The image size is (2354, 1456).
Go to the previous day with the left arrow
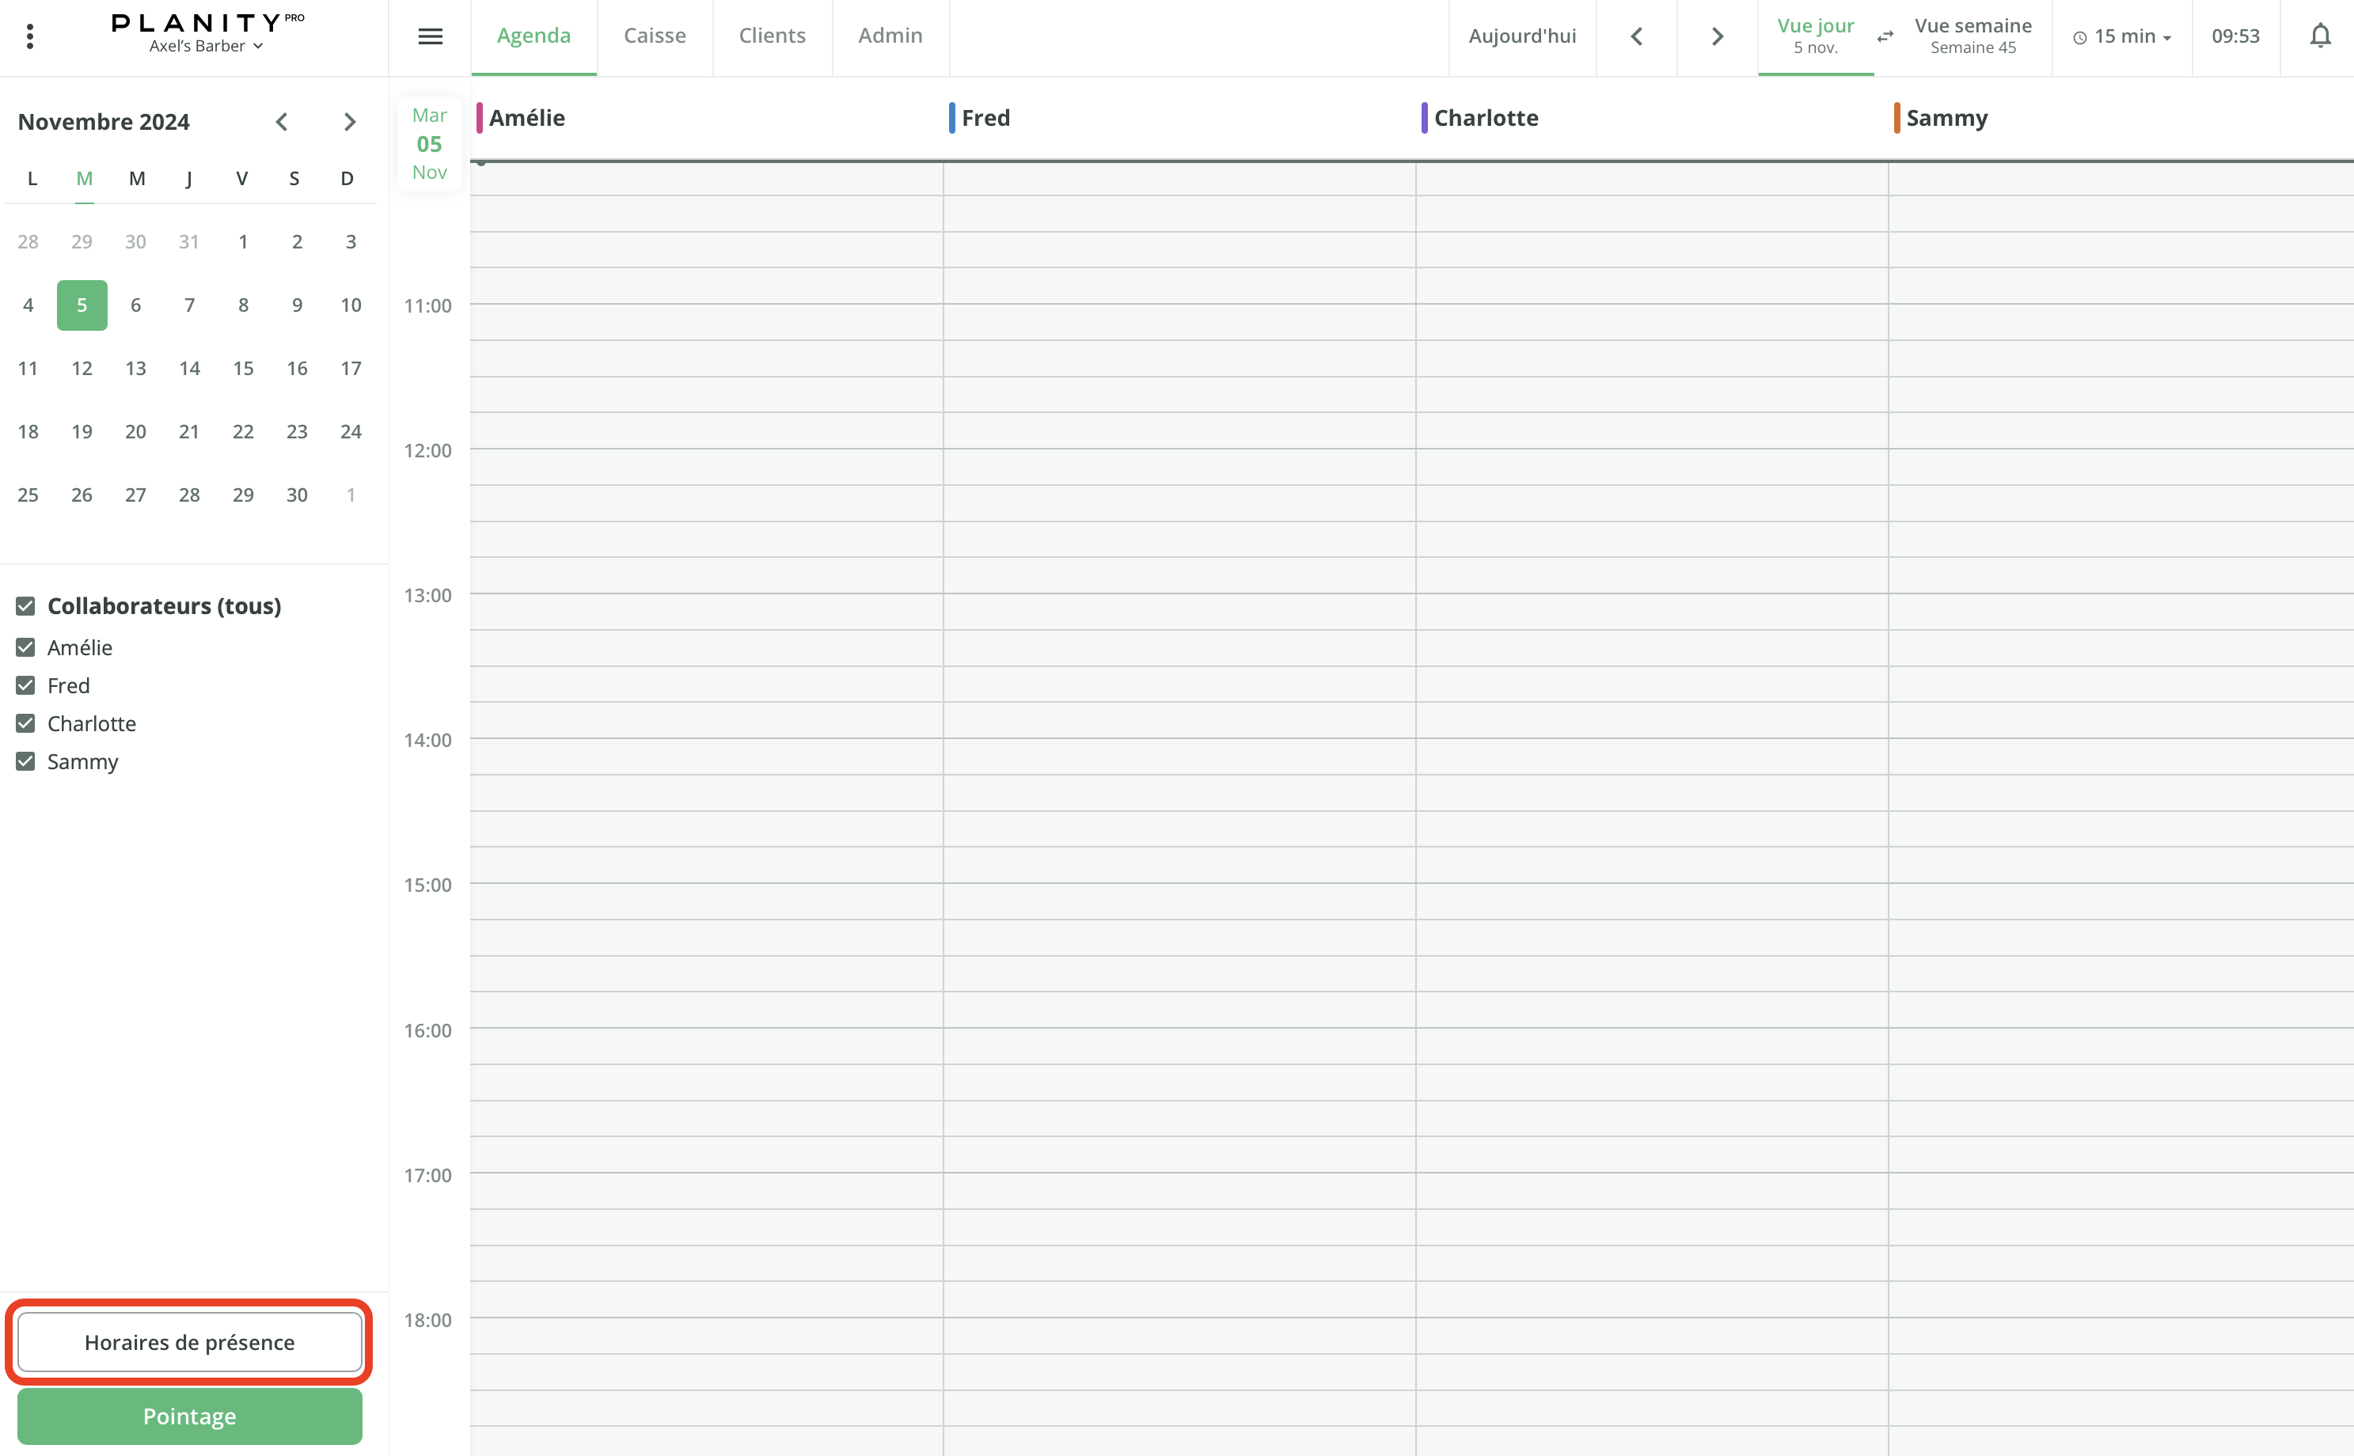pos(1638,36)
